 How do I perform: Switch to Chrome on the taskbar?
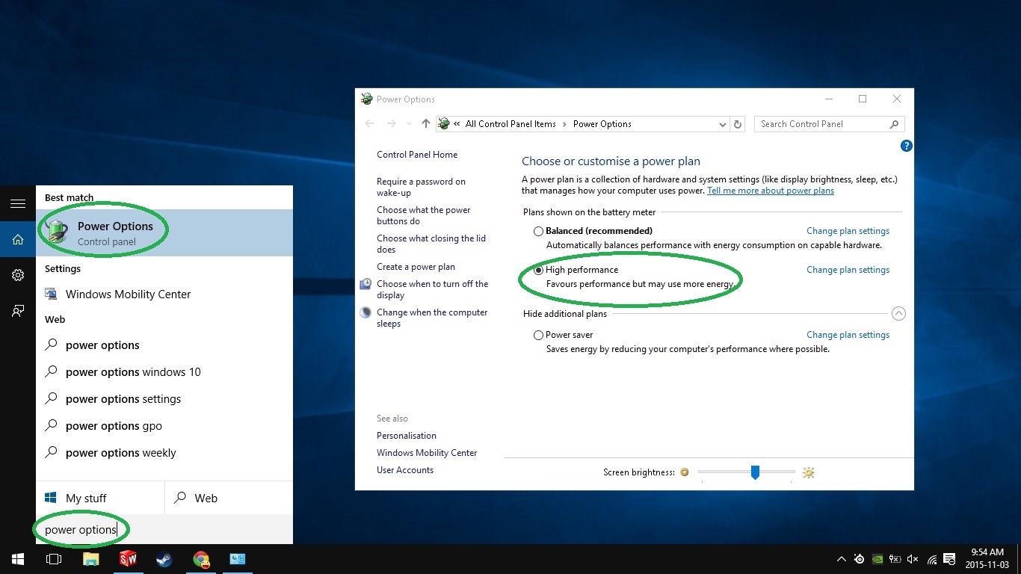[x=200, y=559]
